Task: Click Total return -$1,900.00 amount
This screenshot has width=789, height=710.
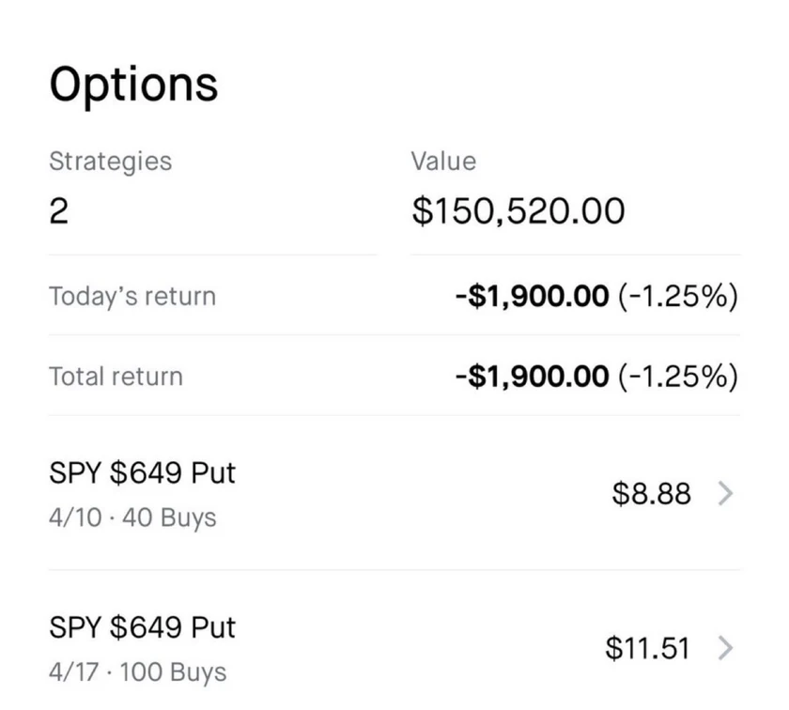Action: (531, 377)
